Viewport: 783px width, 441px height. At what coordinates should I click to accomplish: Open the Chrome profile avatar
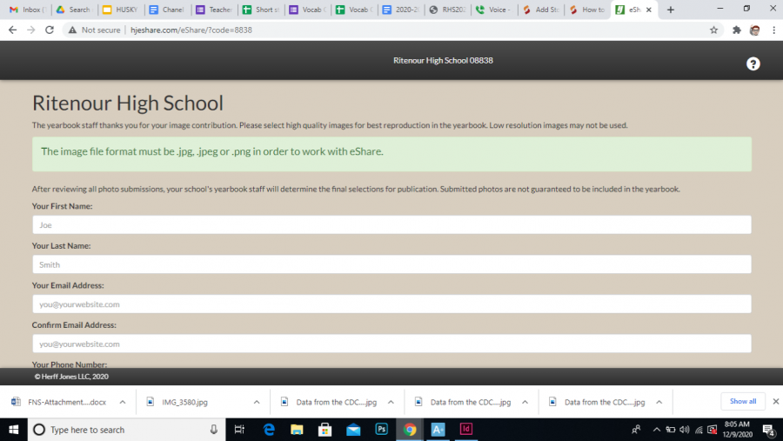(754, 30)
